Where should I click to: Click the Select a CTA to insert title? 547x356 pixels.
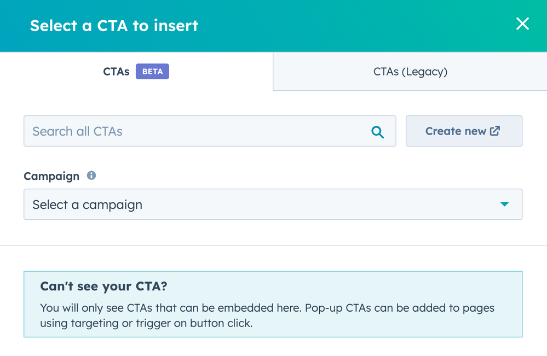[x=114, y=25]
